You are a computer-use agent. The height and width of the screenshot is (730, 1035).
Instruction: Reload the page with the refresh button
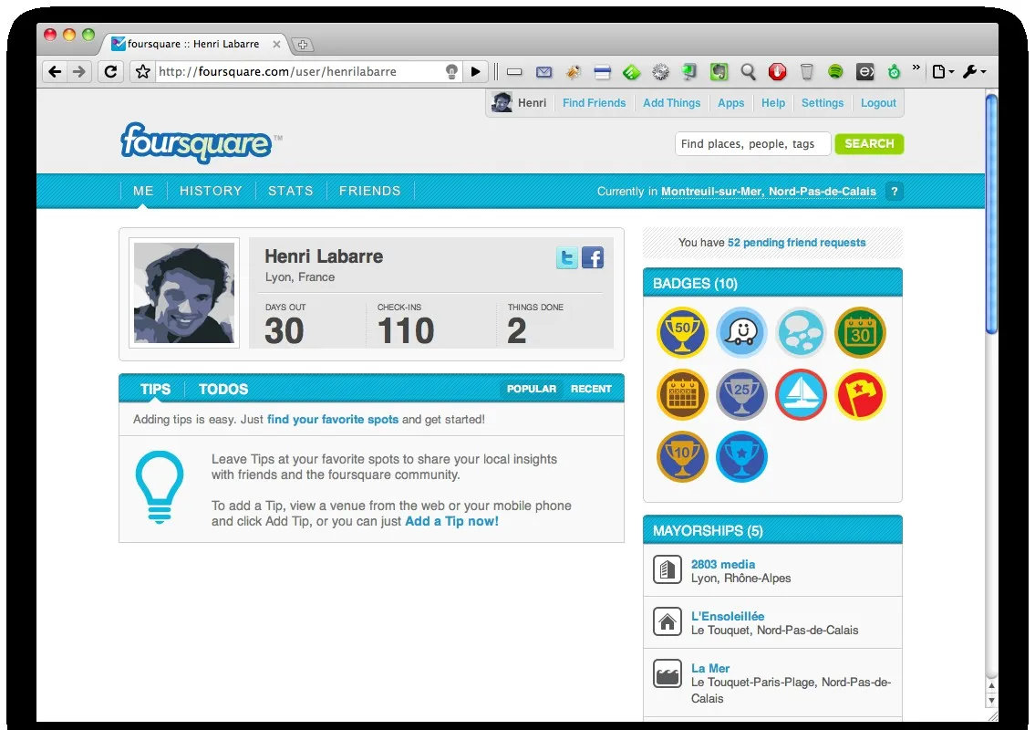pyautogui.click(x=111, y=71)
